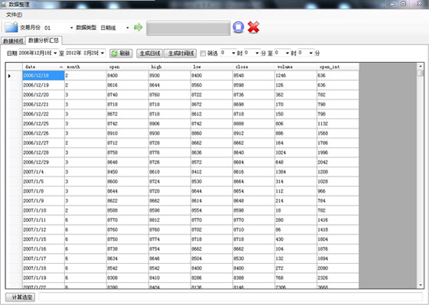Click the open folder icon in the toolbar
Viewport: 429px width, 305px height.
coord(11,27)
